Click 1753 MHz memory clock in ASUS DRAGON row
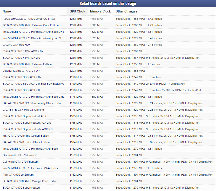216x191 pixels. coord(96,19)
